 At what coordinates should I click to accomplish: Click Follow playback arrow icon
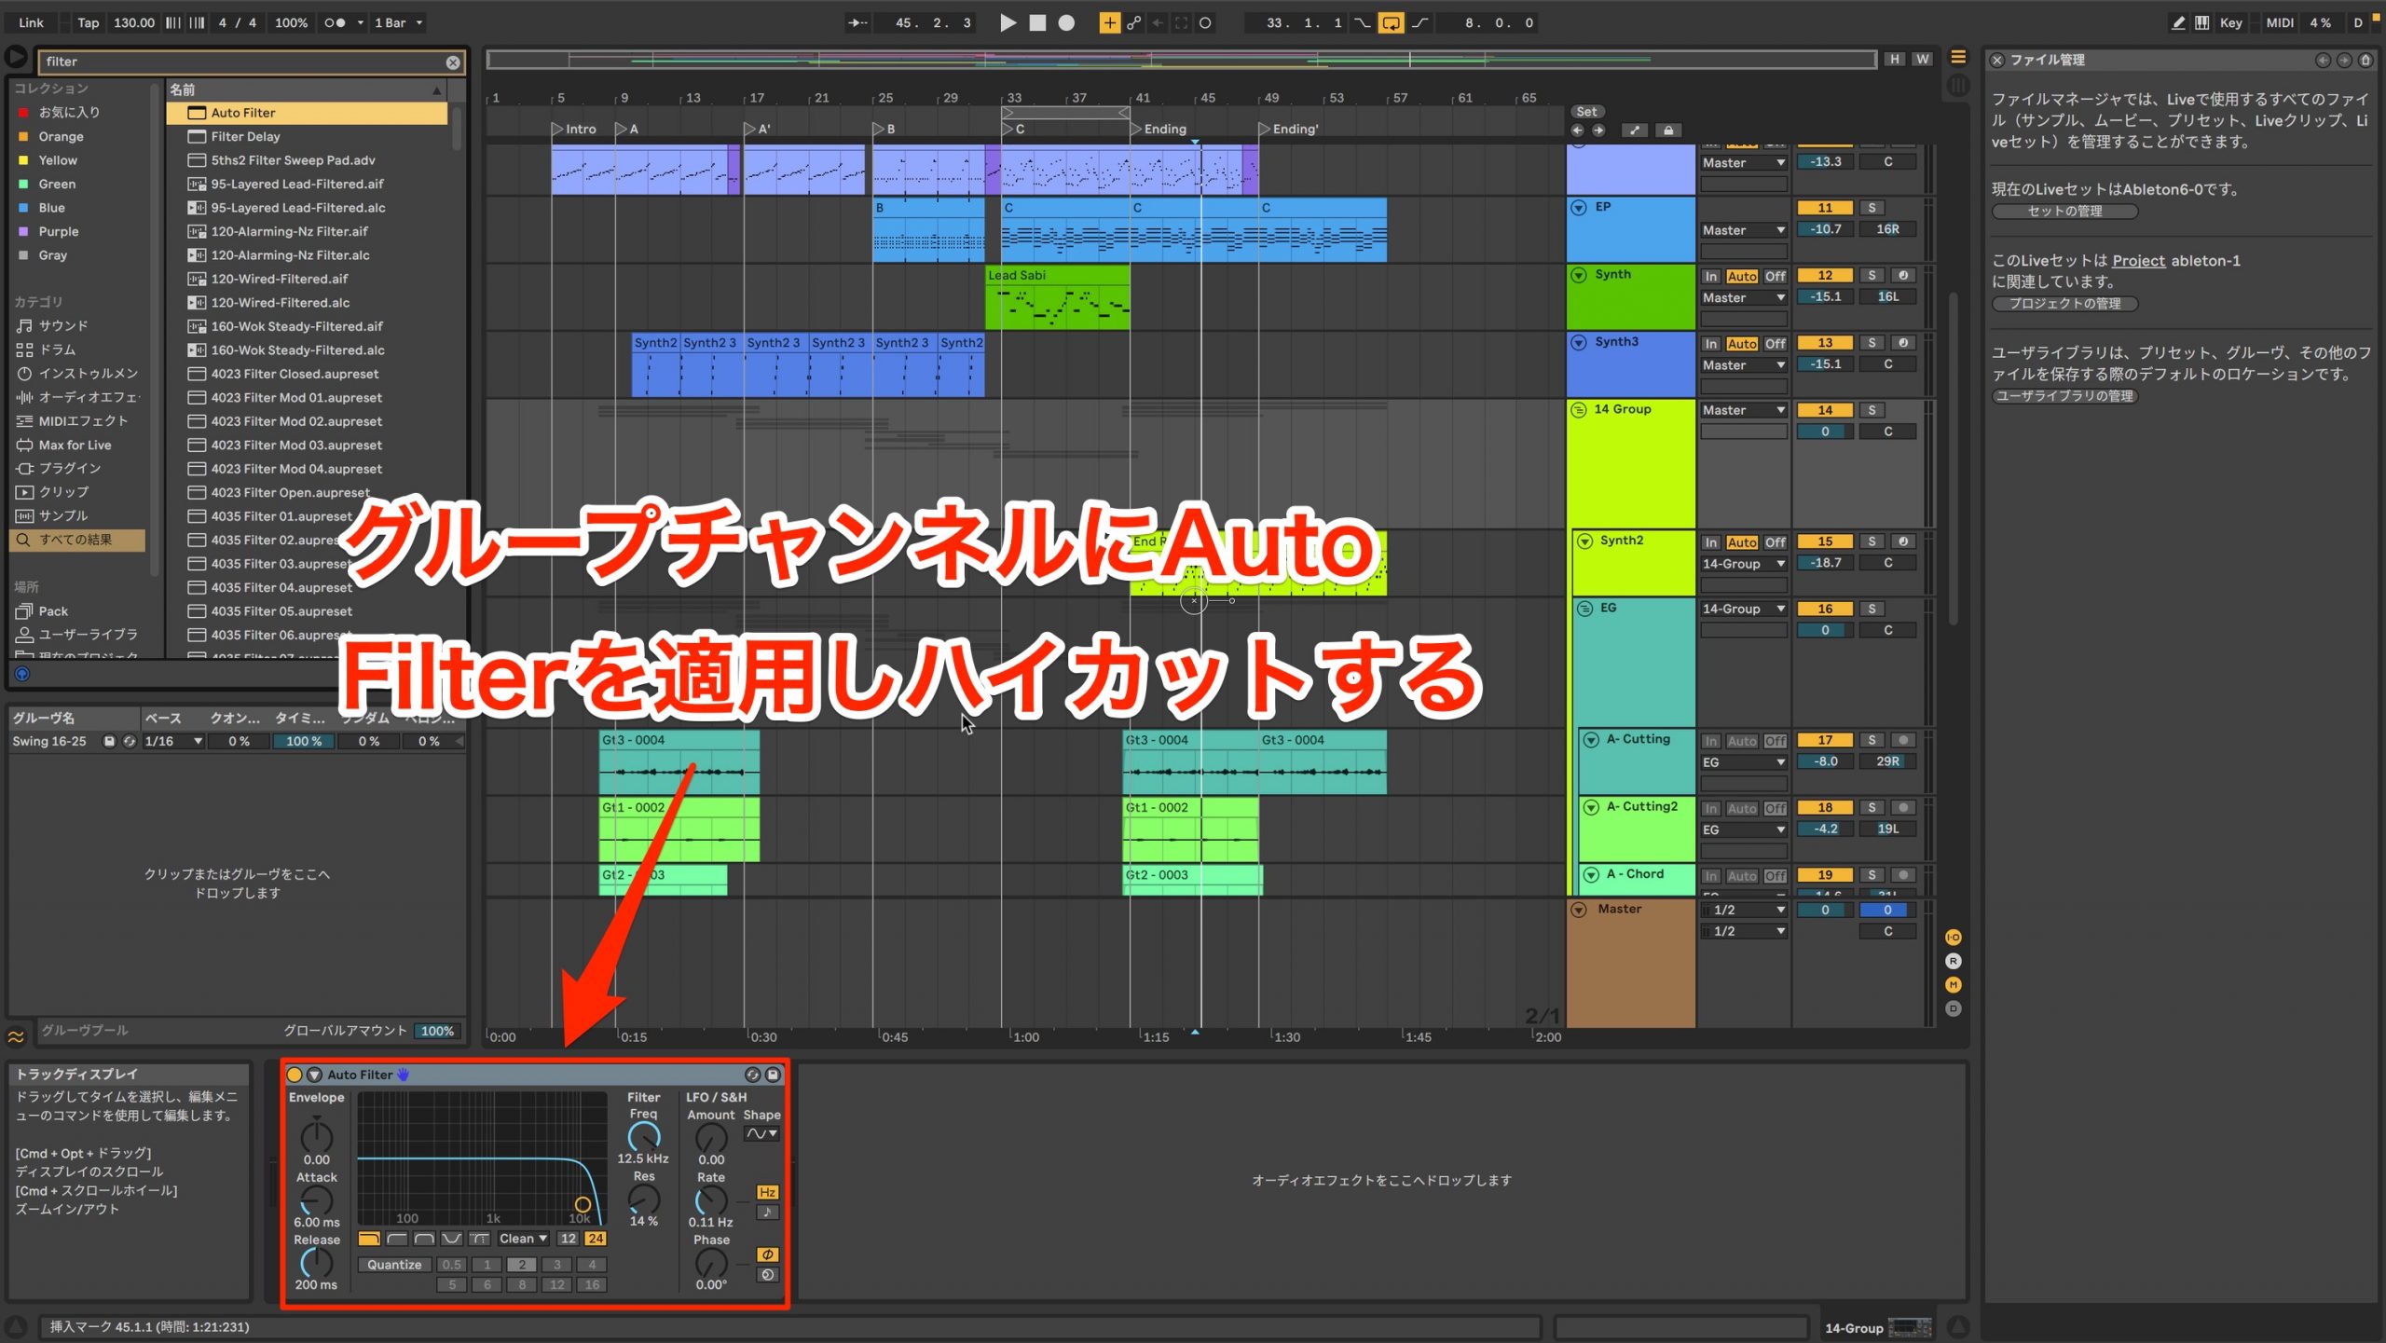[x=857, y=22]
